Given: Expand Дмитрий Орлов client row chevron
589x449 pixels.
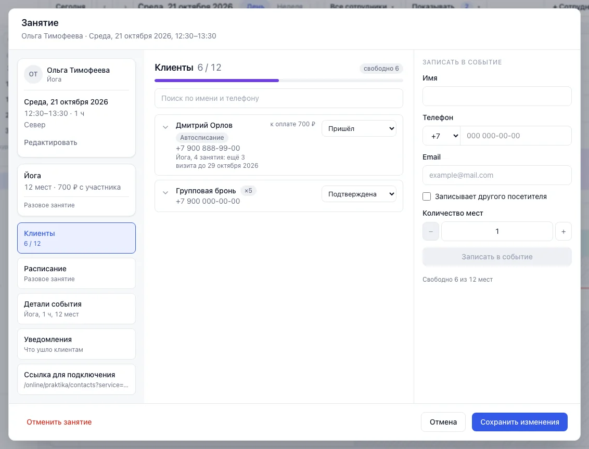Looking at the screenshot, I should tap(165, 127).
